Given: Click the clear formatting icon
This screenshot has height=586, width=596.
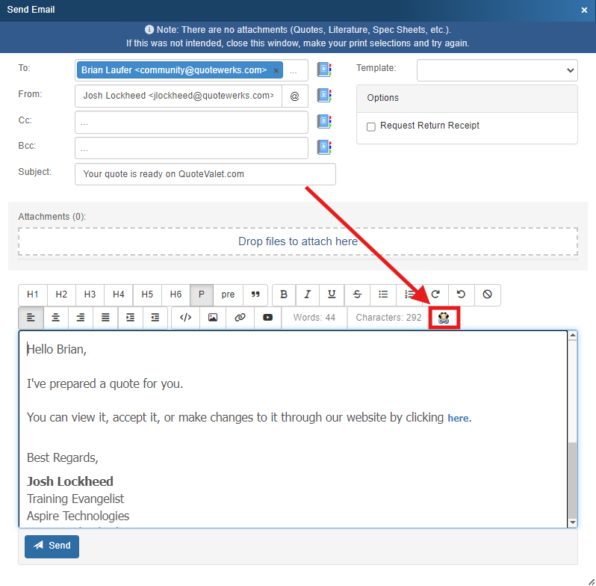Looking at the screenshot, I should (487, 294).
